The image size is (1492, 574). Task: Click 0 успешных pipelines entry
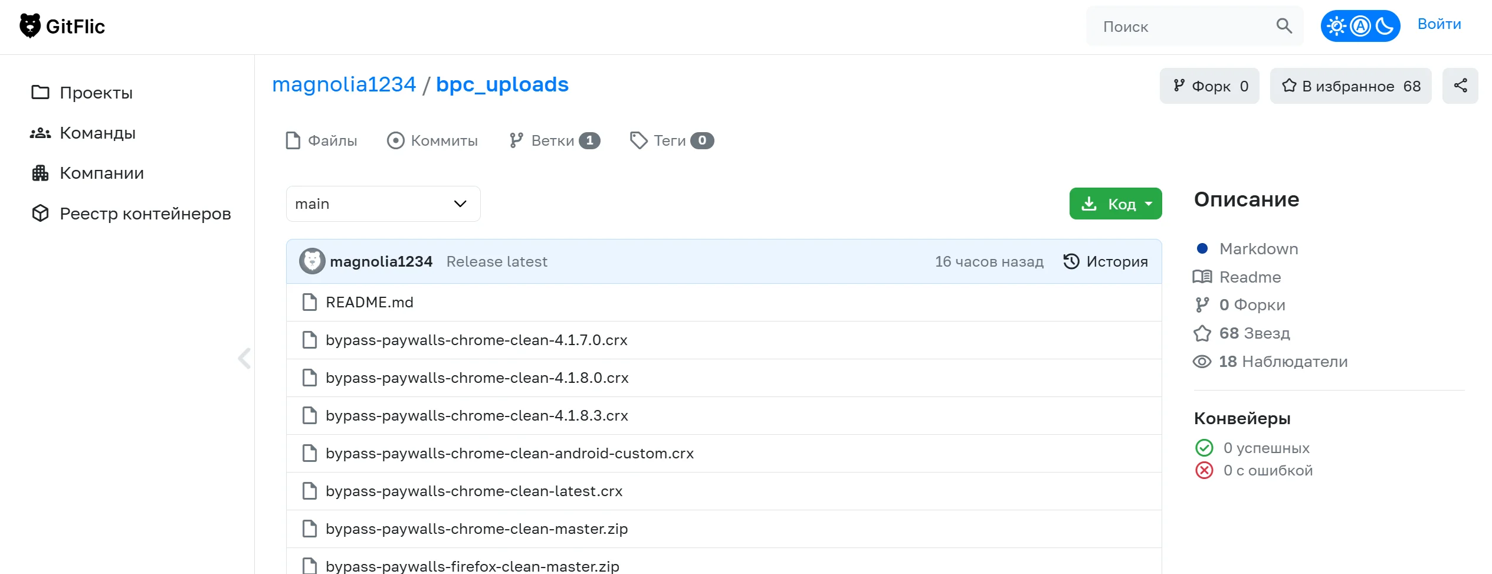pyautogui.click(x=1267, y=448)
